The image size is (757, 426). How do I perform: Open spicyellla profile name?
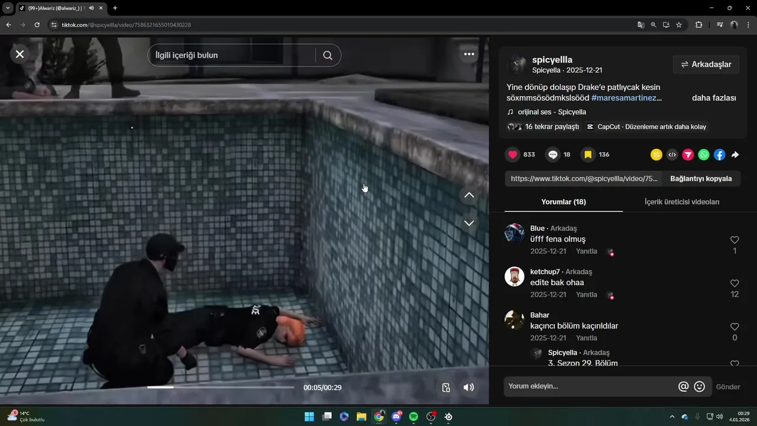tap(552, 60)
